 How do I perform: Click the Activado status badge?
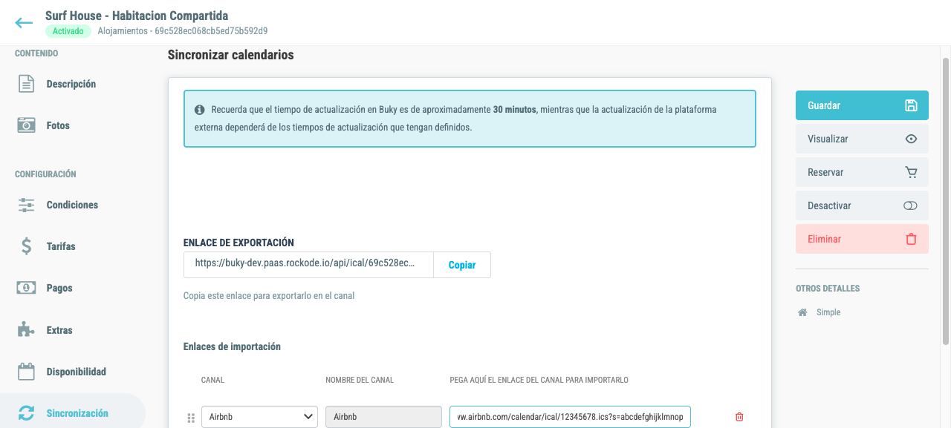click(68, 31)
